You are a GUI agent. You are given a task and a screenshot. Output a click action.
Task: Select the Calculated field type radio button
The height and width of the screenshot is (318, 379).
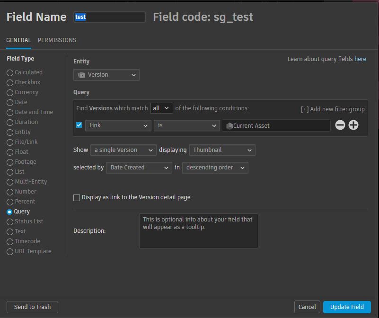(9, 72)
